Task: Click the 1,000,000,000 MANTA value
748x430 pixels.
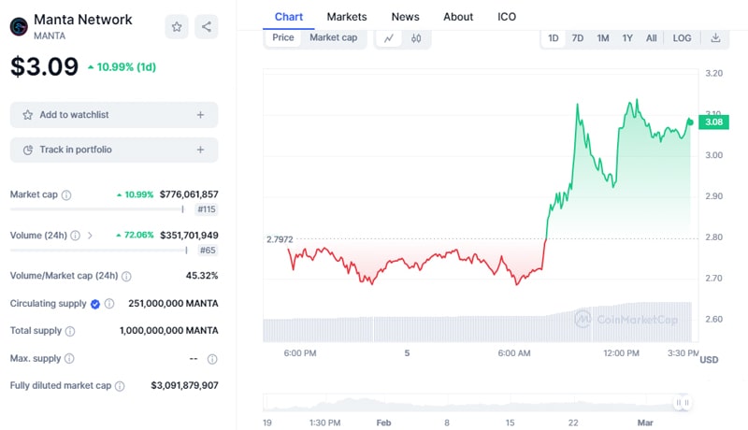Action: [169, 330]
